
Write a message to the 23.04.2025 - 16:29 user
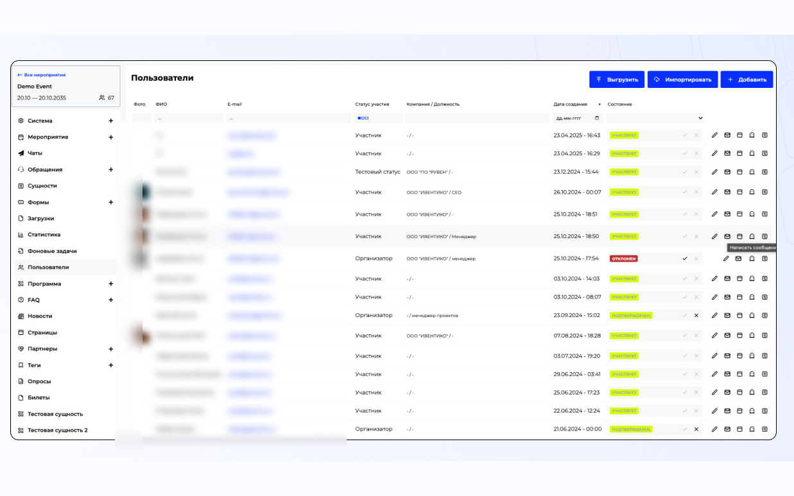[x=727, y=153]
